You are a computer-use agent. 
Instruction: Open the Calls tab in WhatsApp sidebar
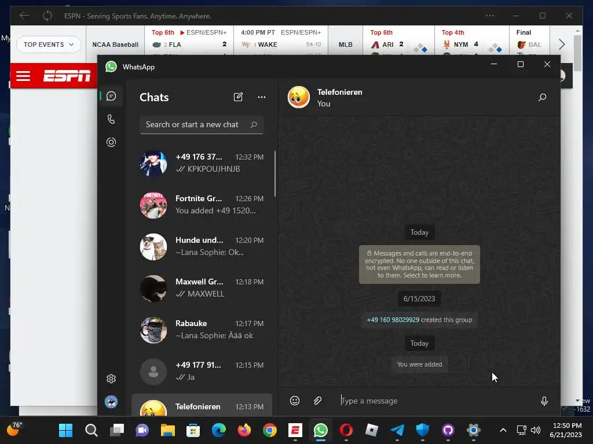click(x=111, y=119)
